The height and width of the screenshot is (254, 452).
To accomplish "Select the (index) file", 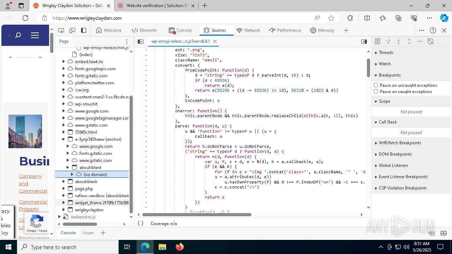I will (86, 55).
